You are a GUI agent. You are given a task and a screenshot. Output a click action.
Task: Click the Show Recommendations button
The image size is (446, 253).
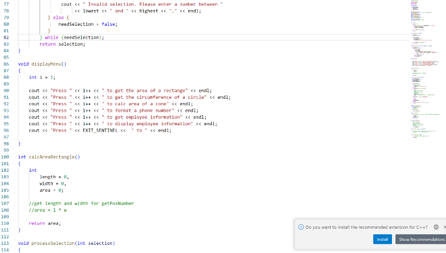coord(421,239)
